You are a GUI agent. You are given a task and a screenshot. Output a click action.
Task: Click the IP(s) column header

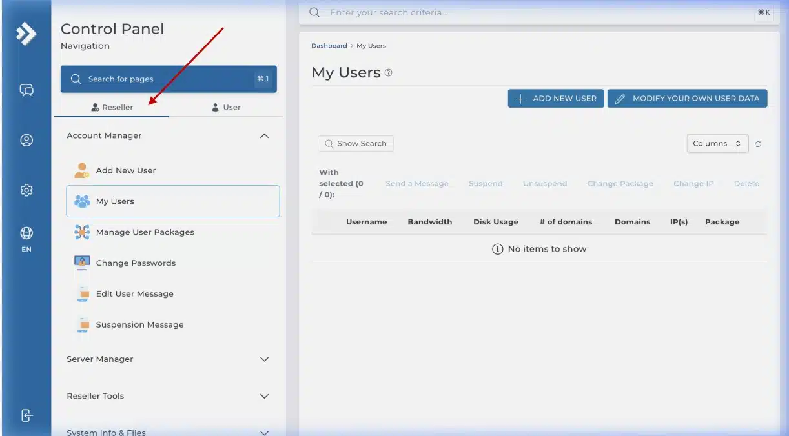tap(679, 222)
